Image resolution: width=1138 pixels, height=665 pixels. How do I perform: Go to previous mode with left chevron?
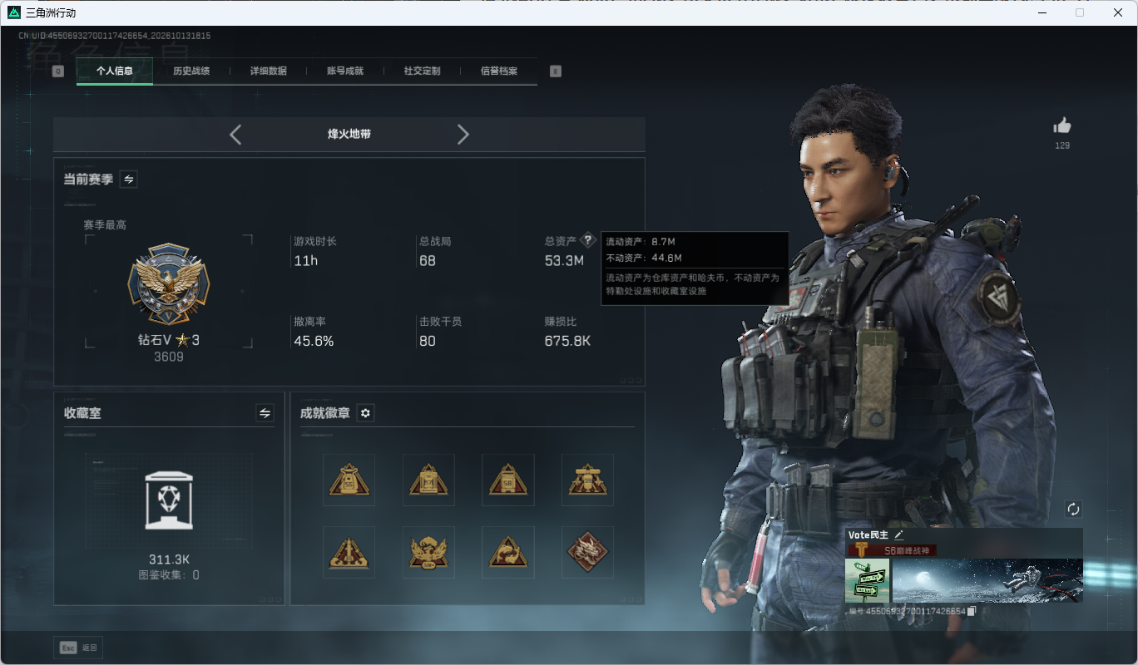click(x=235, y=134)
